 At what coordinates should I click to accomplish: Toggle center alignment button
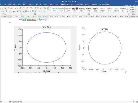[26, 11]
